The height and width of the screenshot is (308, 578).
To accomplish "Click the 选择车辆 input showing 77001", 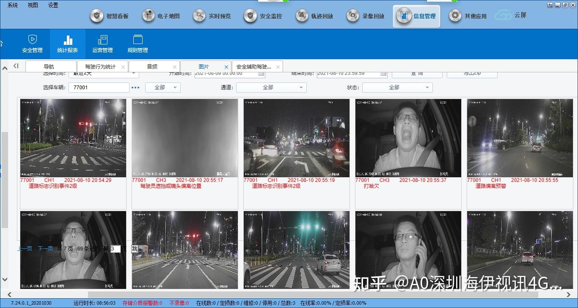I will tap(99, 88).
